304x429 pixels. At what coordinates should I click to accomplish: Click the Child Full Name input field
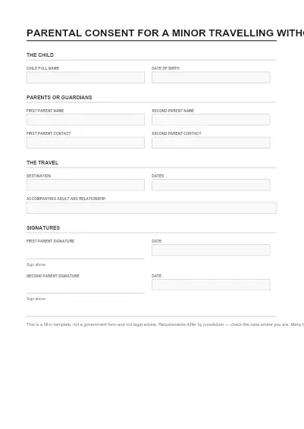86,77
